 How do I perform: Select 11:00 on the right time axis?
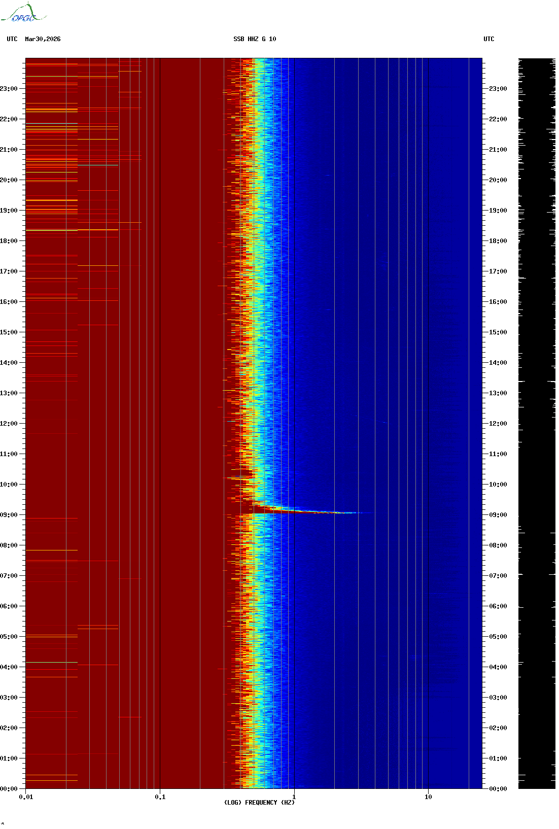coord(498,454)
